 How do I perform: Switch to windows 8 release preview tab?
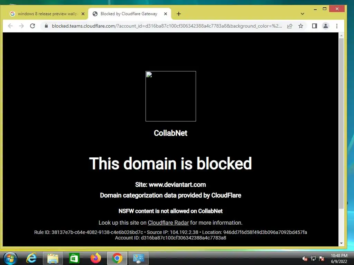(x=47, y=14)
